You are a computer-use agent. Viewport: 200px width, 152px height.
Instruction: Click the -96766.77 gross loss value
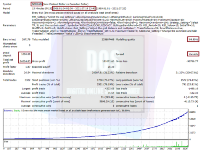(192, 61)
